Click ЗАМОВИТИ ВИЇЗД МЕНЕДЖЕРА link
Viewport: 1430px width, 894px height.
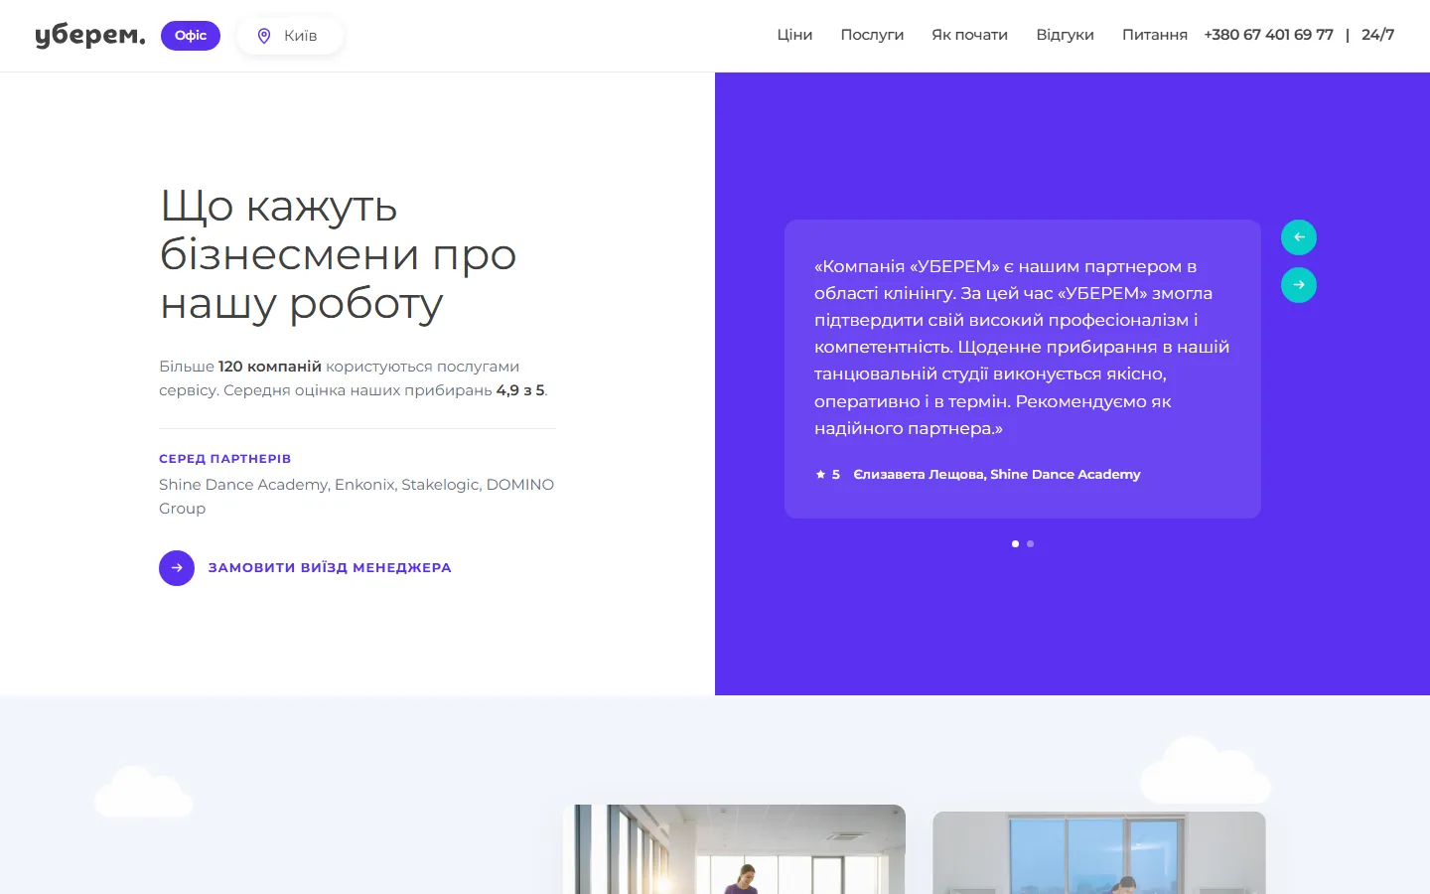[x=330, y=568]
